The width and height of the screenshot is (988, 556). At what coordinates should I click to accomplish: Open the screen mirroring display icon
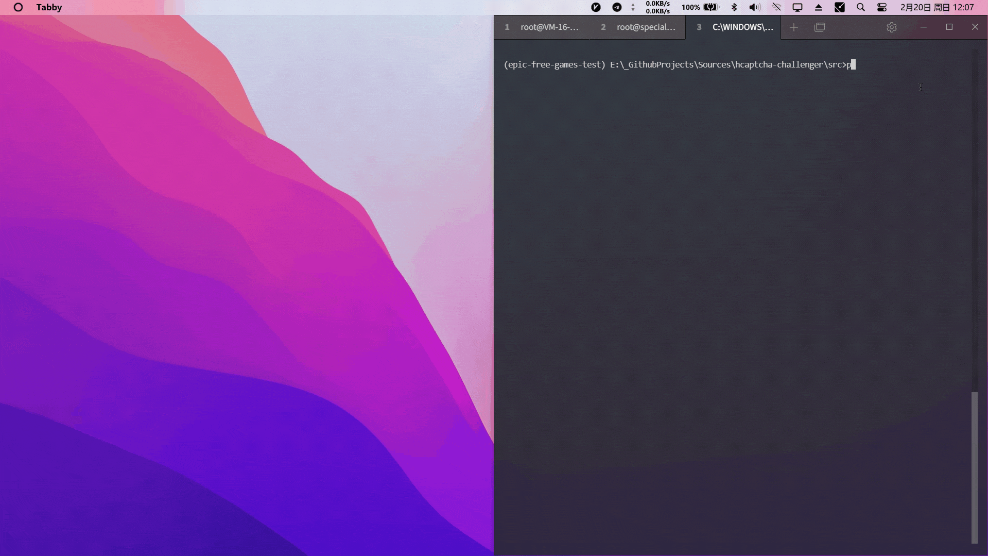pos(797,7)
